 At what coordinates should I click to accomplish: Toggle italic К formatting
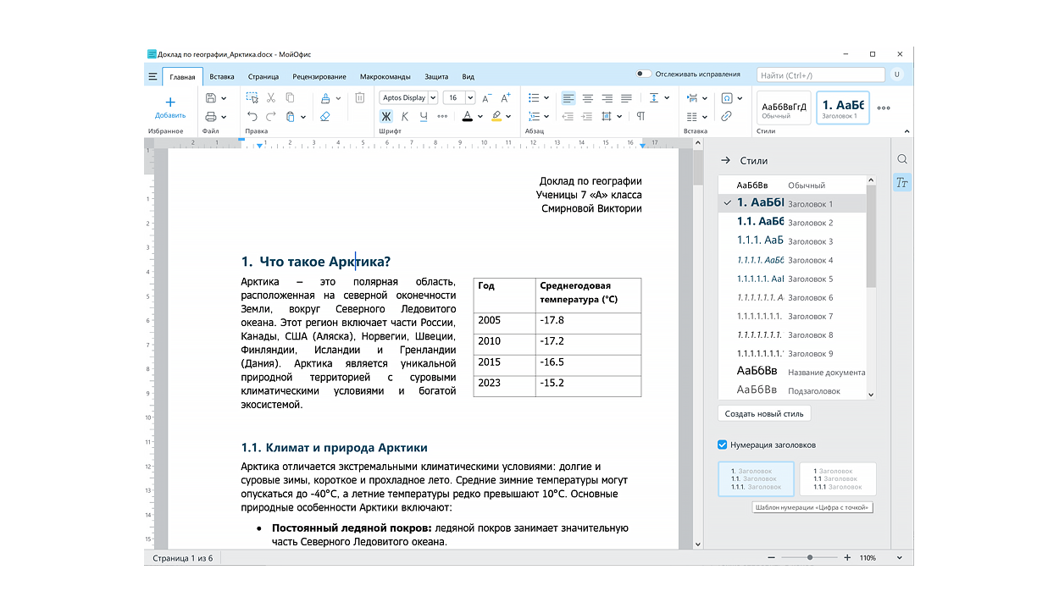pyautogui.click(x=405, y=116)
